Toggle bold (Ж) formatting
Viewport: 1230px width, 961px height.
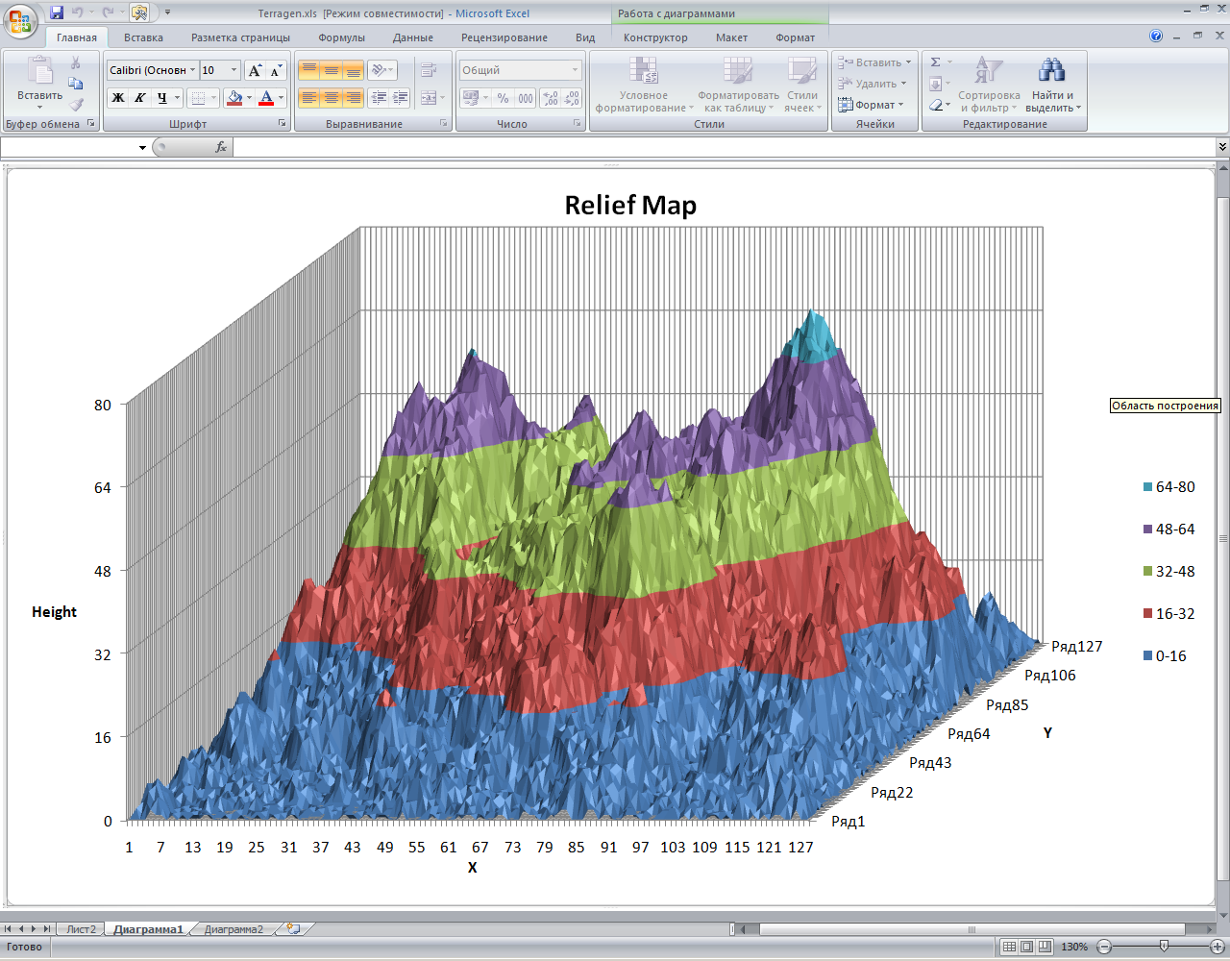click(118, 98)
